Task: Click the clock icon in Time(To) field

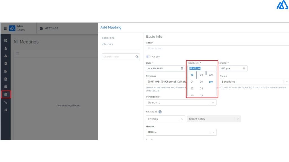Action: [244, 68]
